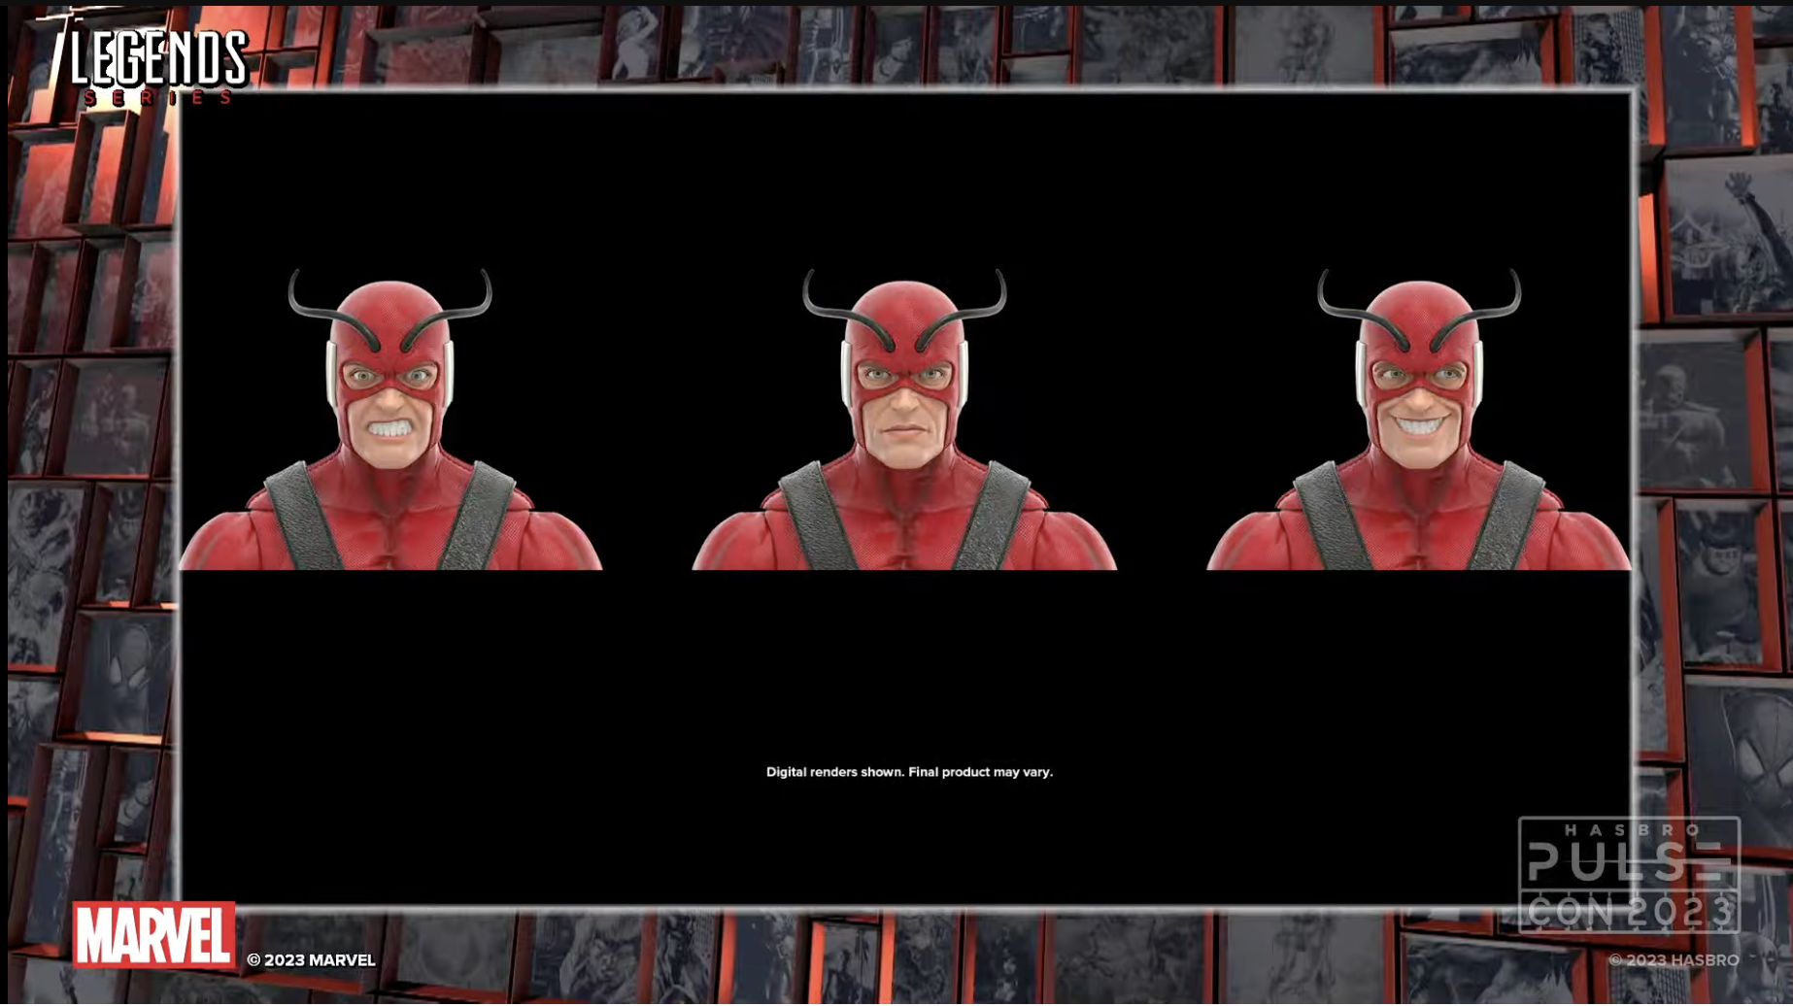Click the © 2023 HASBRO copyright text

click(1674, 960)
